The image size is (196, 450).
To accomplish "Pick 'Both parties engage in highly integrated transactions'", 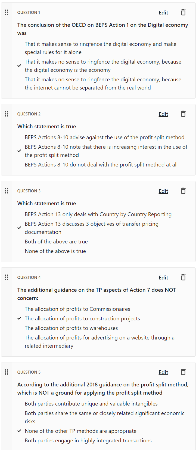I will (88, 440).
